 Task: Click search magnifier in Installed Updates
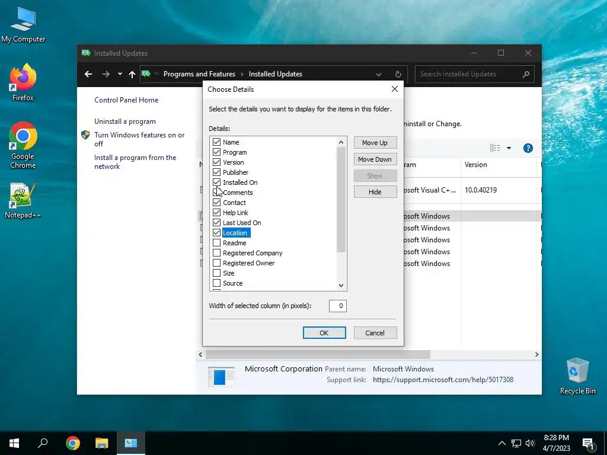(526, 74)
